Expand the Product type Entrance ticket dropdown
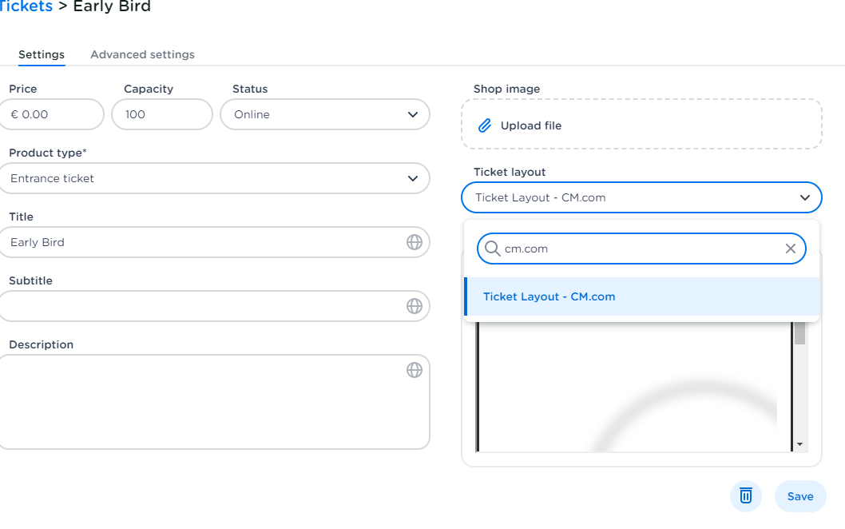The height and width of the screenshot is (529, 845). (214, 178)
